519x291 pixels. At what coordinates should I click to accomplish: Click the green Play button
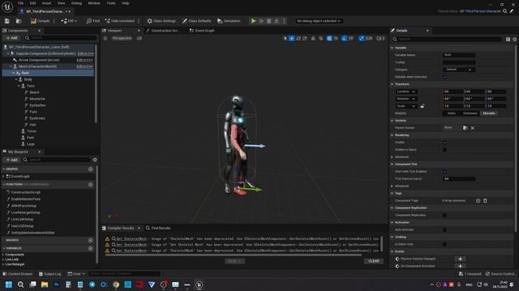coord(253,21)
